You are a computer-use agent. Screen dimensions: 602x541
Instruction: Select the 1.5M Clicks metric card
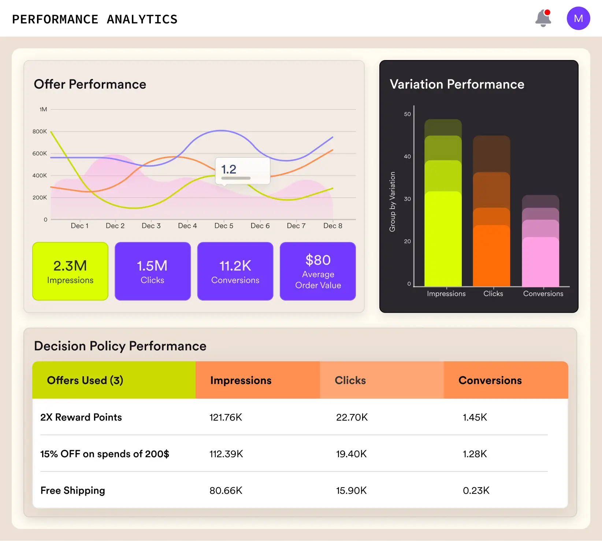pyautogui.click(x=152, y=271)
